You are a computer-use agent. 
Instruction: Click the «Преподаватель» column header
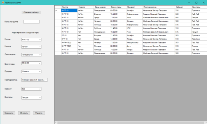pyautogui.click(x=159, y=7)
